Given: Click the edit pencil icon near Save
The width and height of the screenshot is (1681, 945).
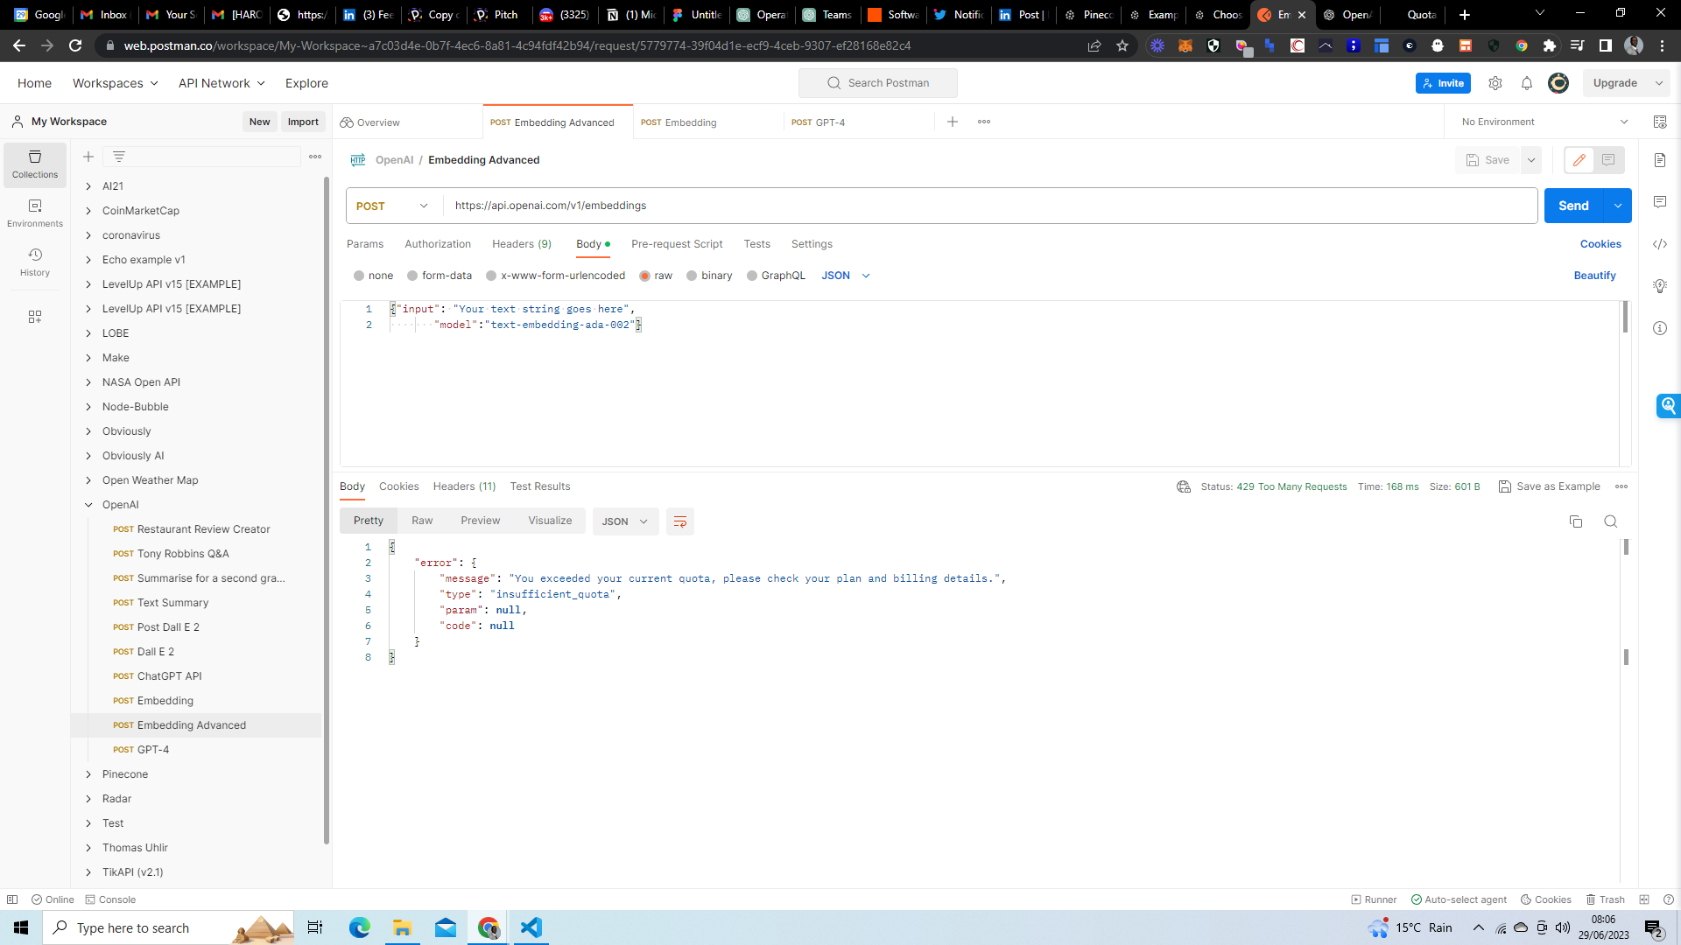Looking at the screenshot, I should click(x=1579, y=160).
